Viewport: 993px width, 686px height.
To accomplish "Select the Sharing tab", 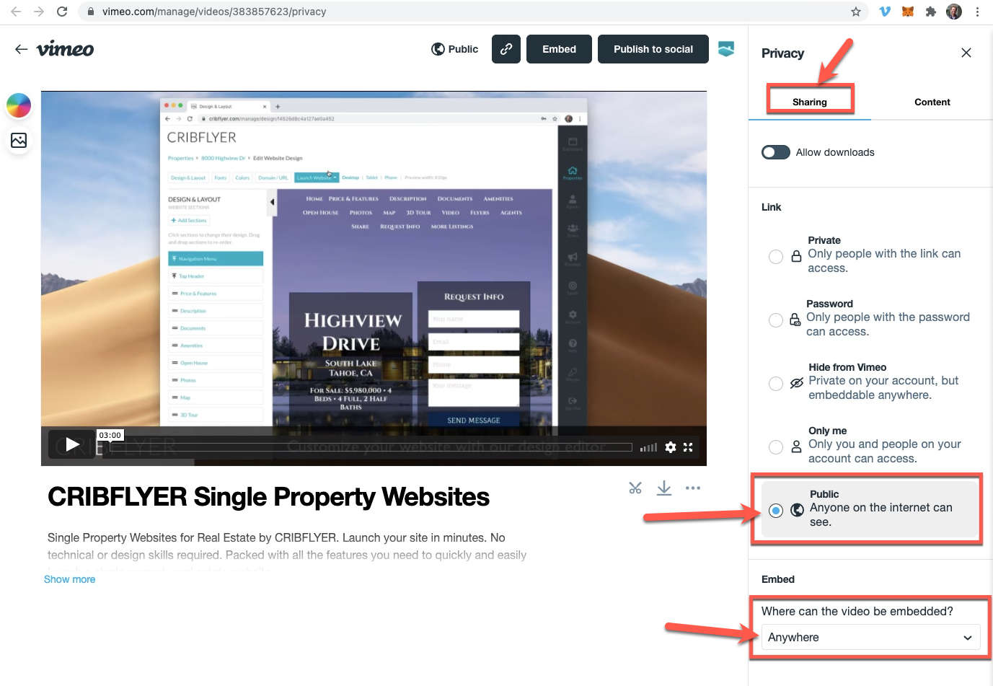I will click(x=810, y=102).
